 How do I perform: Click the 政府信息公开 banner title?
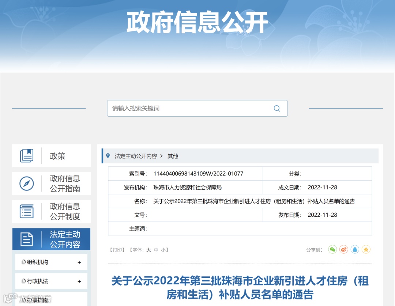tap(197, 22)
